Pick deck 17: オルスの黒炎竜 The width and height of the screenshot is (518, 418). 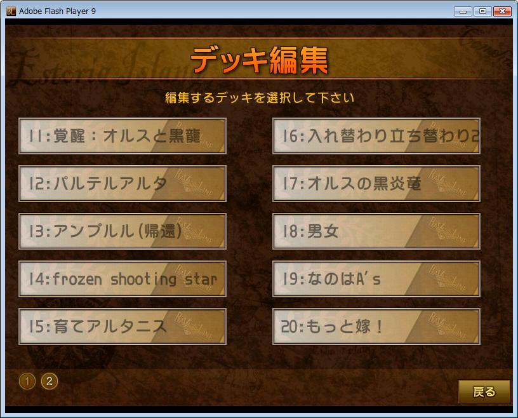coord(376,184)
